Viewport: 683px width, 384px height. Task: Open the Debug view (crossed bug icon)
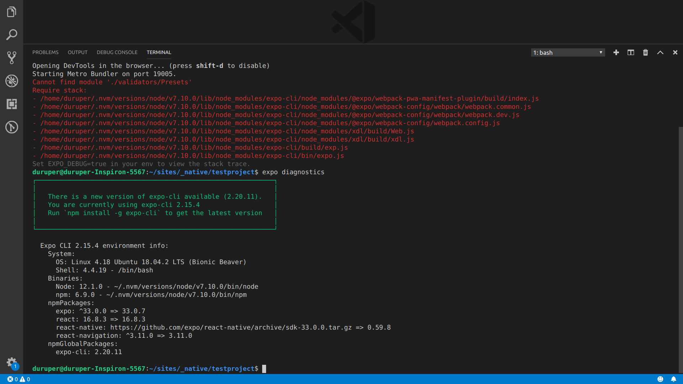coord(11,81)
